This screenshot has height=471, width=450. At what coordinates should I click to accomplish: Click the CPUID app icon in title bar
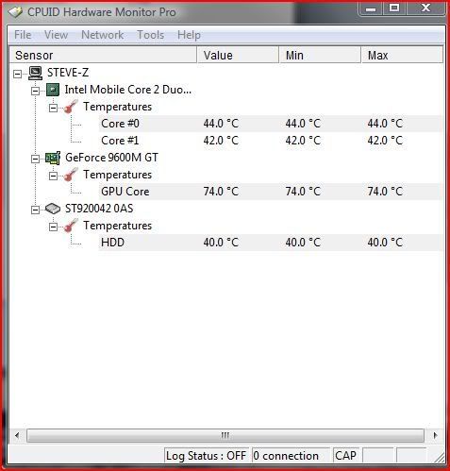coord(16,12)
